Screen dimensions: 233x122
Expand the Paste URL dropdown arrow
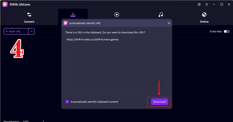[x=31, y=32]
